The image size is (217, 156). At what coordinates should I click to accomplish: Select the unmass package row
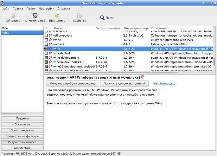coord(129,44)
